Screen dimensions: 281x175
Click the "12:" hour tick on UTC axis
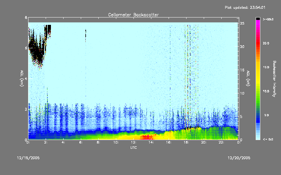point(133,142)
